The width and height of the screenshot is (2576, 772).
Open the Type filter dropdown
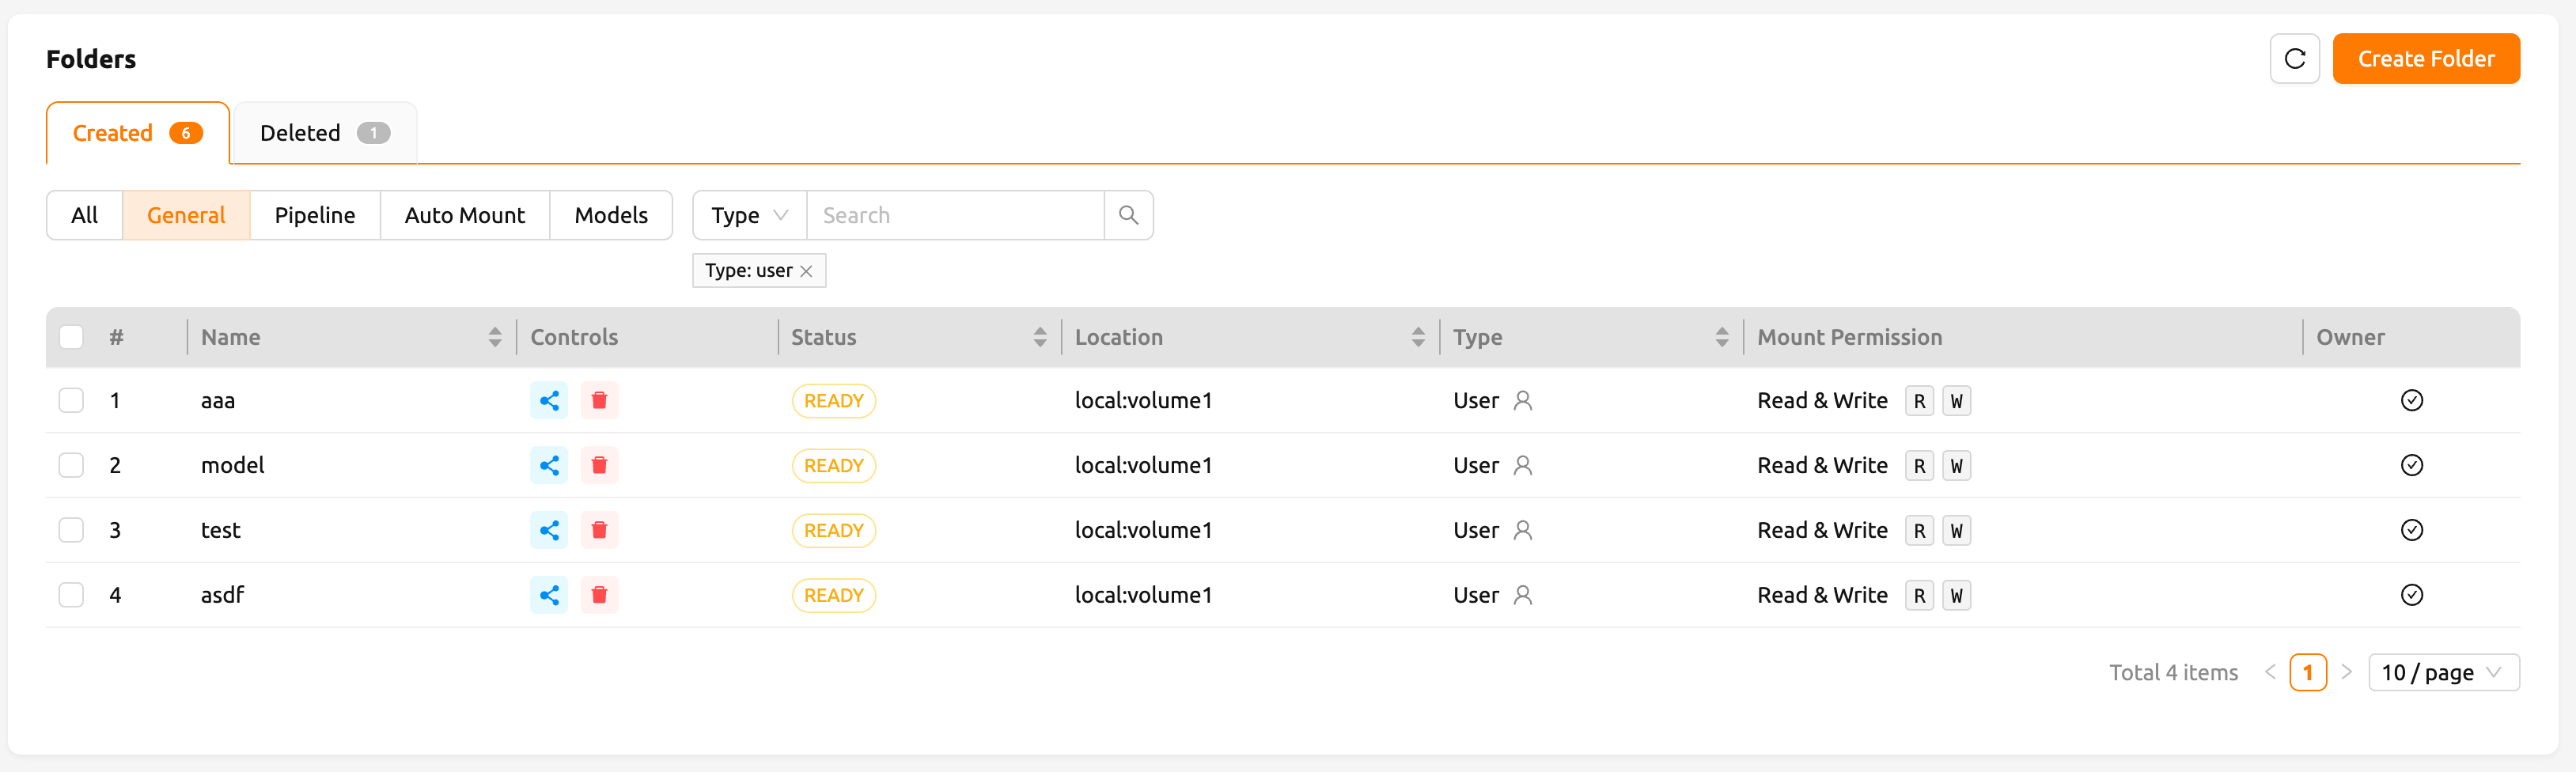pos(750,215)
